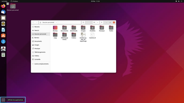
Task: Click the search icon in Files
Action: (83, 22)
